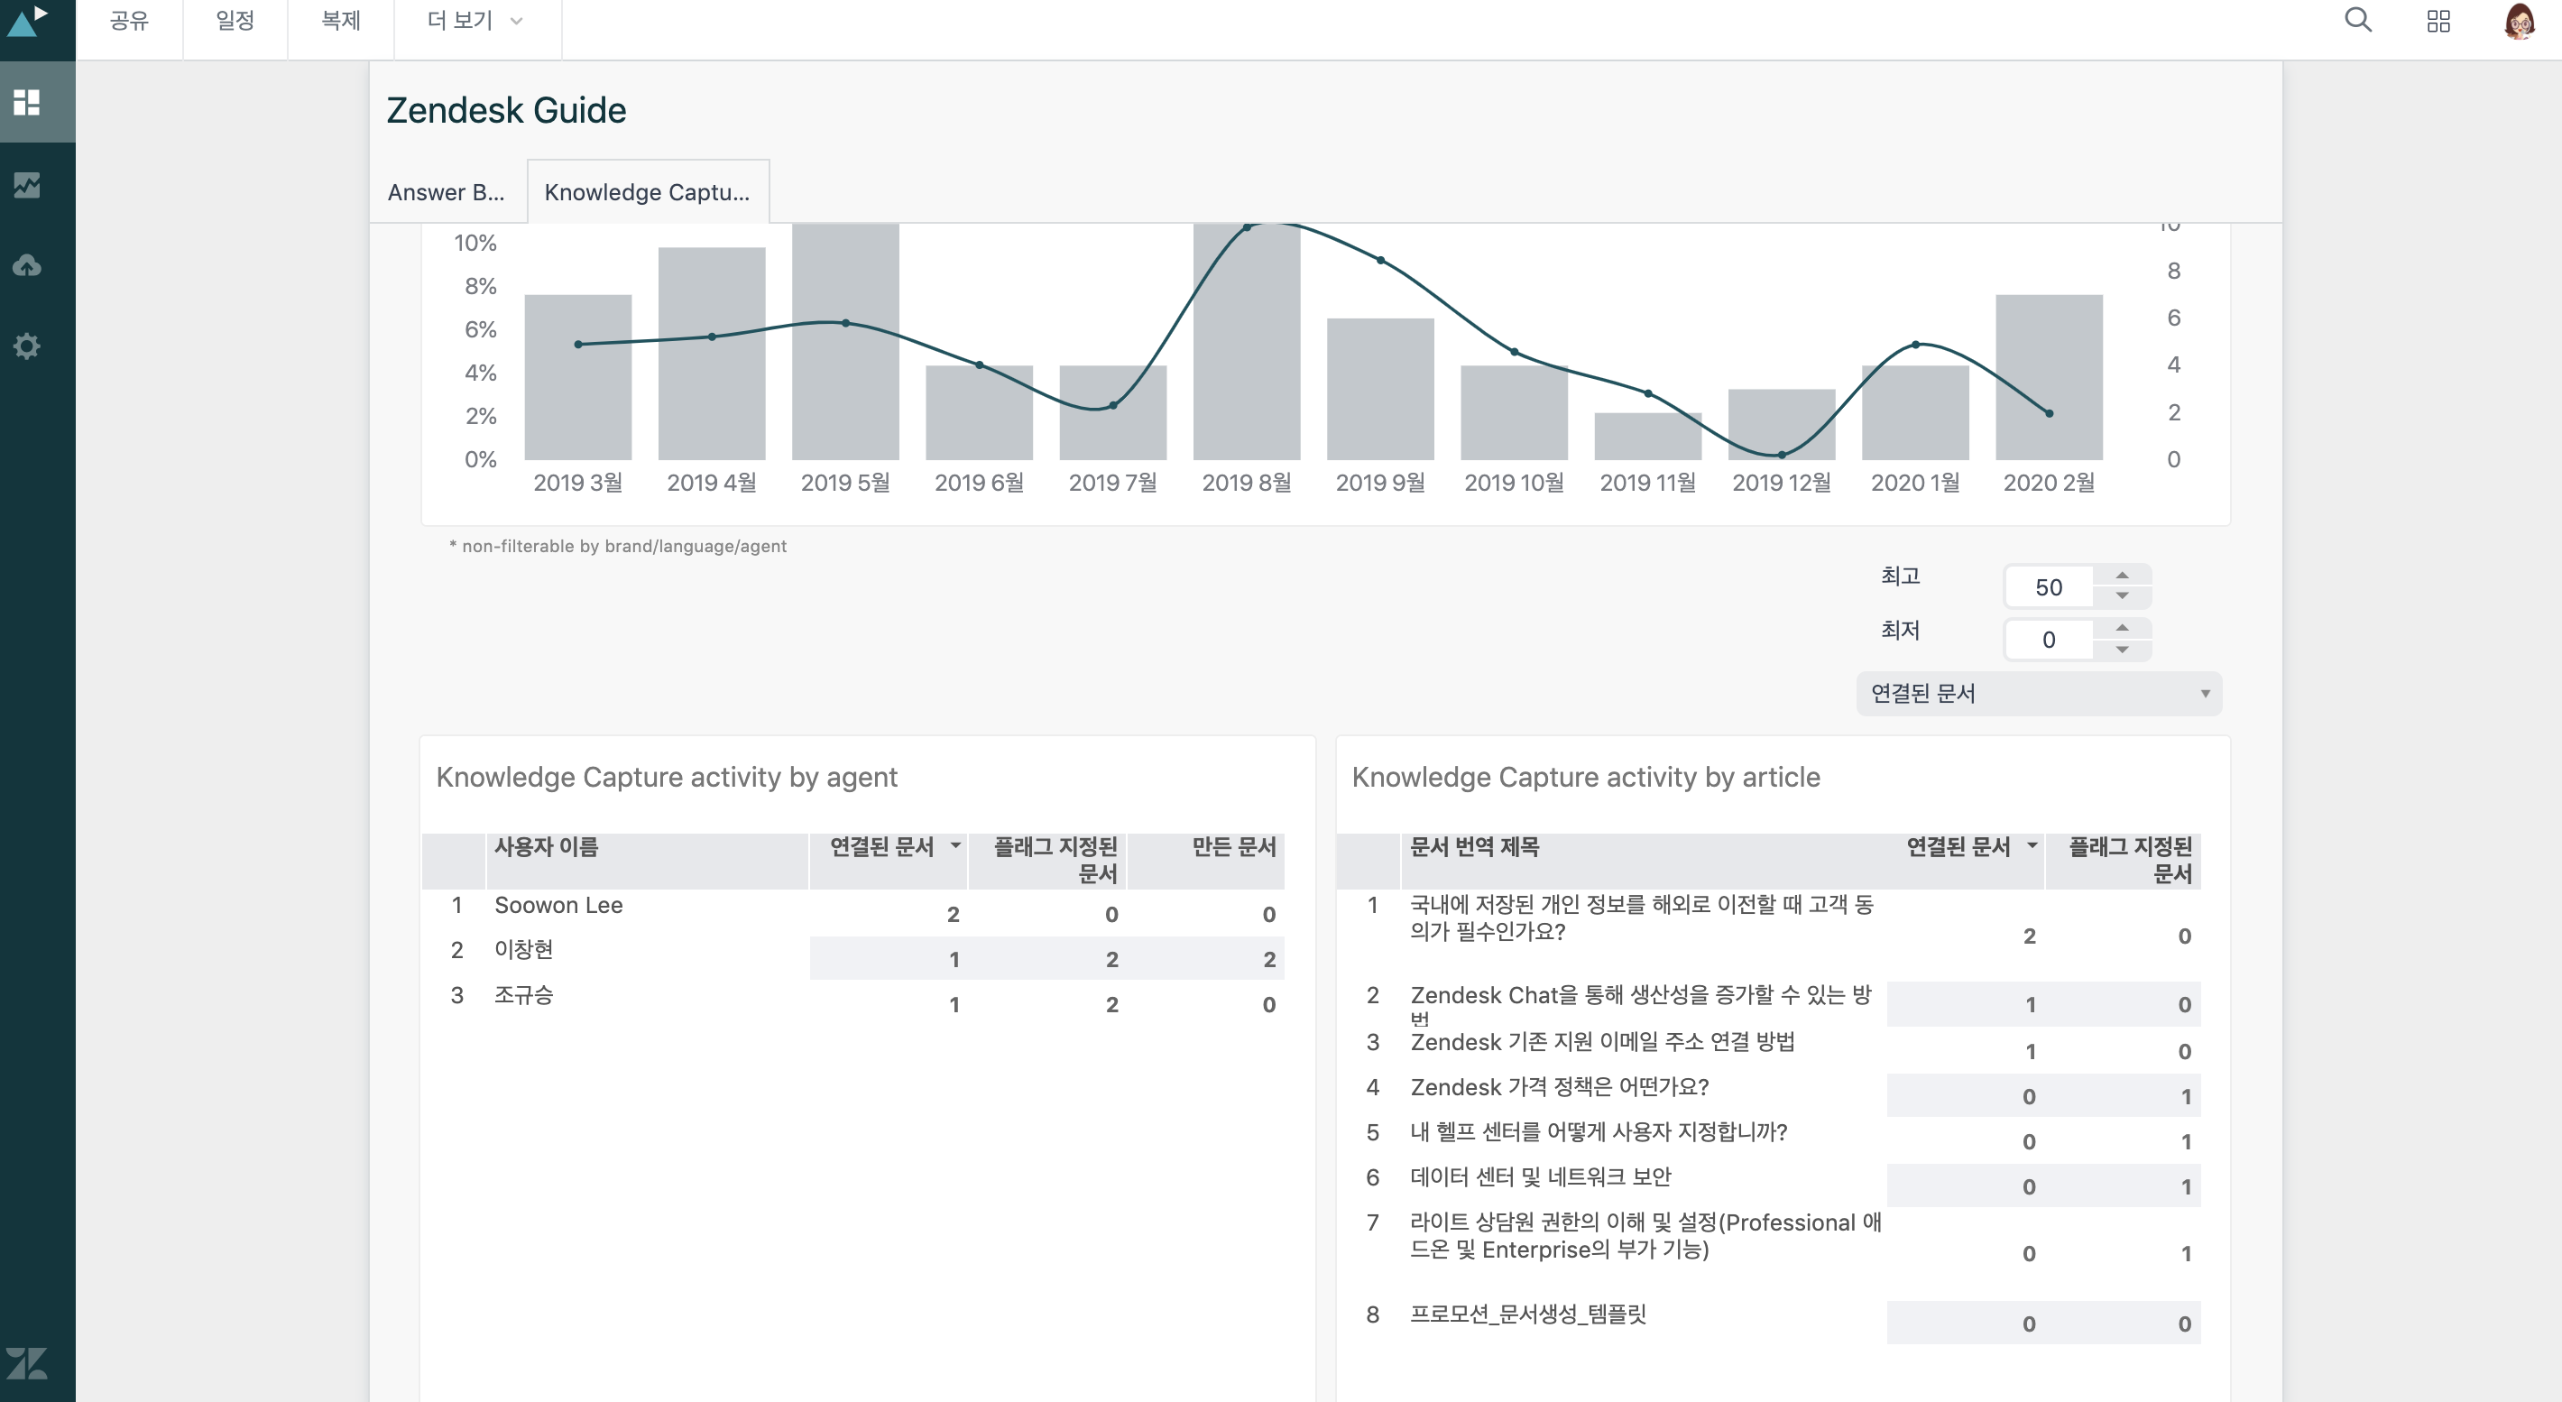Image resolution: width=2562 pixels, height=1402 pixels.
Task: Select article 프로모션_문서생성_템플릿
Action: click(x=1527, y=1314)
